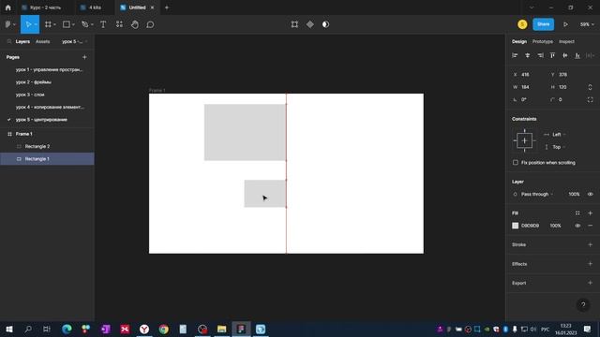Screen dimensions: 600x337
Task: Click Align left icon
Action: click(x=515, y=55)
